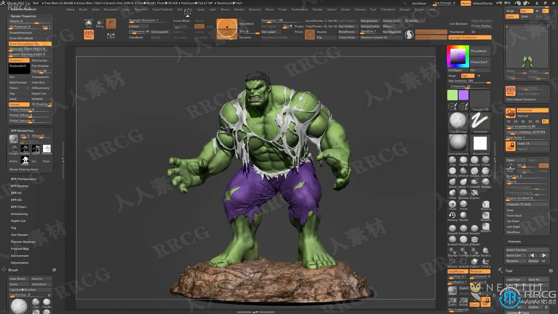Click the MergeDown button

tap(370, 21)
